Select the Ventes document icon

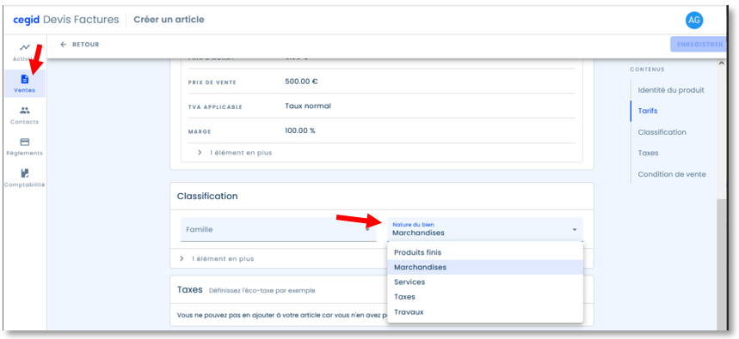pos(25,79)
